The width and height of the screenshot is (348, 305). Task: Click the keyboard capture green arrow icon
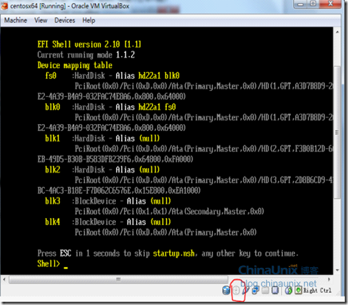coord(298,290)
